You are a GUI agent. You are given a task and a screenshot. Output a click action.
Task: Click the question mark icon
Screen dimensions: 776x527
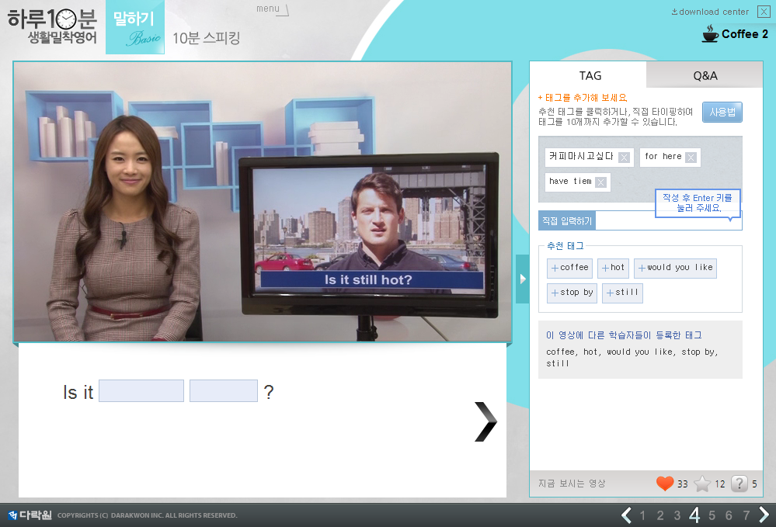(x=739, y=484)
